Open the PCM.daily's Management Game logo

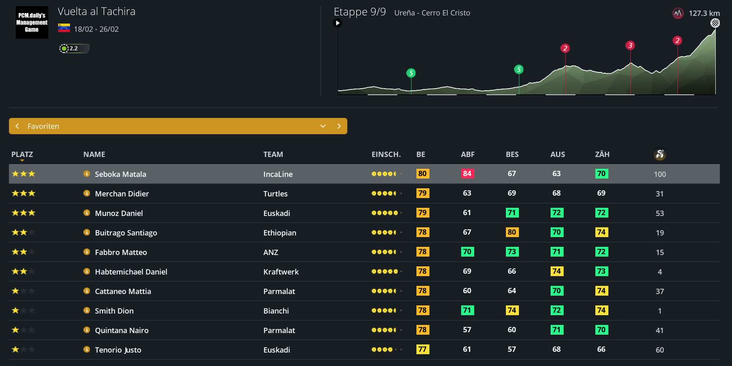pyautogui.click(x=32, y=22)
